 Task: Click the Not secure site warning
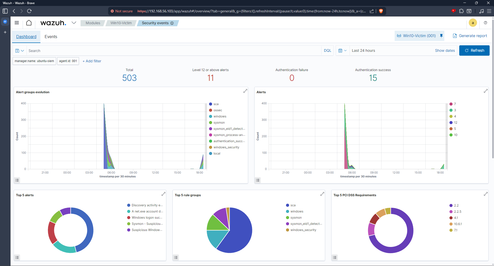(x=122, y=11)
